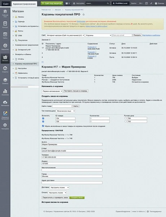Uncheck include checkbox for product 154

(x=43, y=118)
